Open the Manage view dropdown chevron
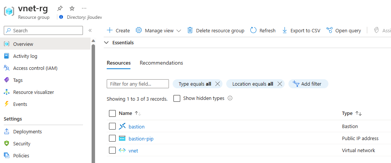Screen dimensions: 391x163 (179, 30)
